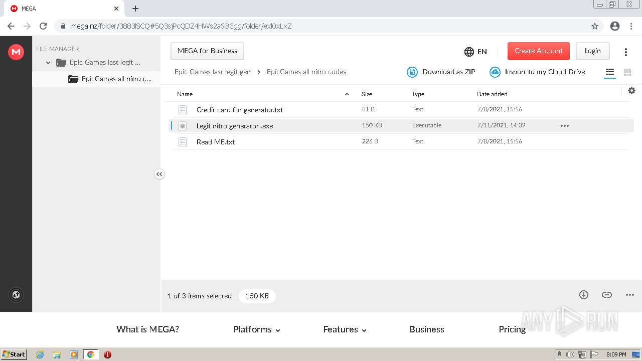Open What is MEGA? footer link
642x361 pixels.
(147, 329)
